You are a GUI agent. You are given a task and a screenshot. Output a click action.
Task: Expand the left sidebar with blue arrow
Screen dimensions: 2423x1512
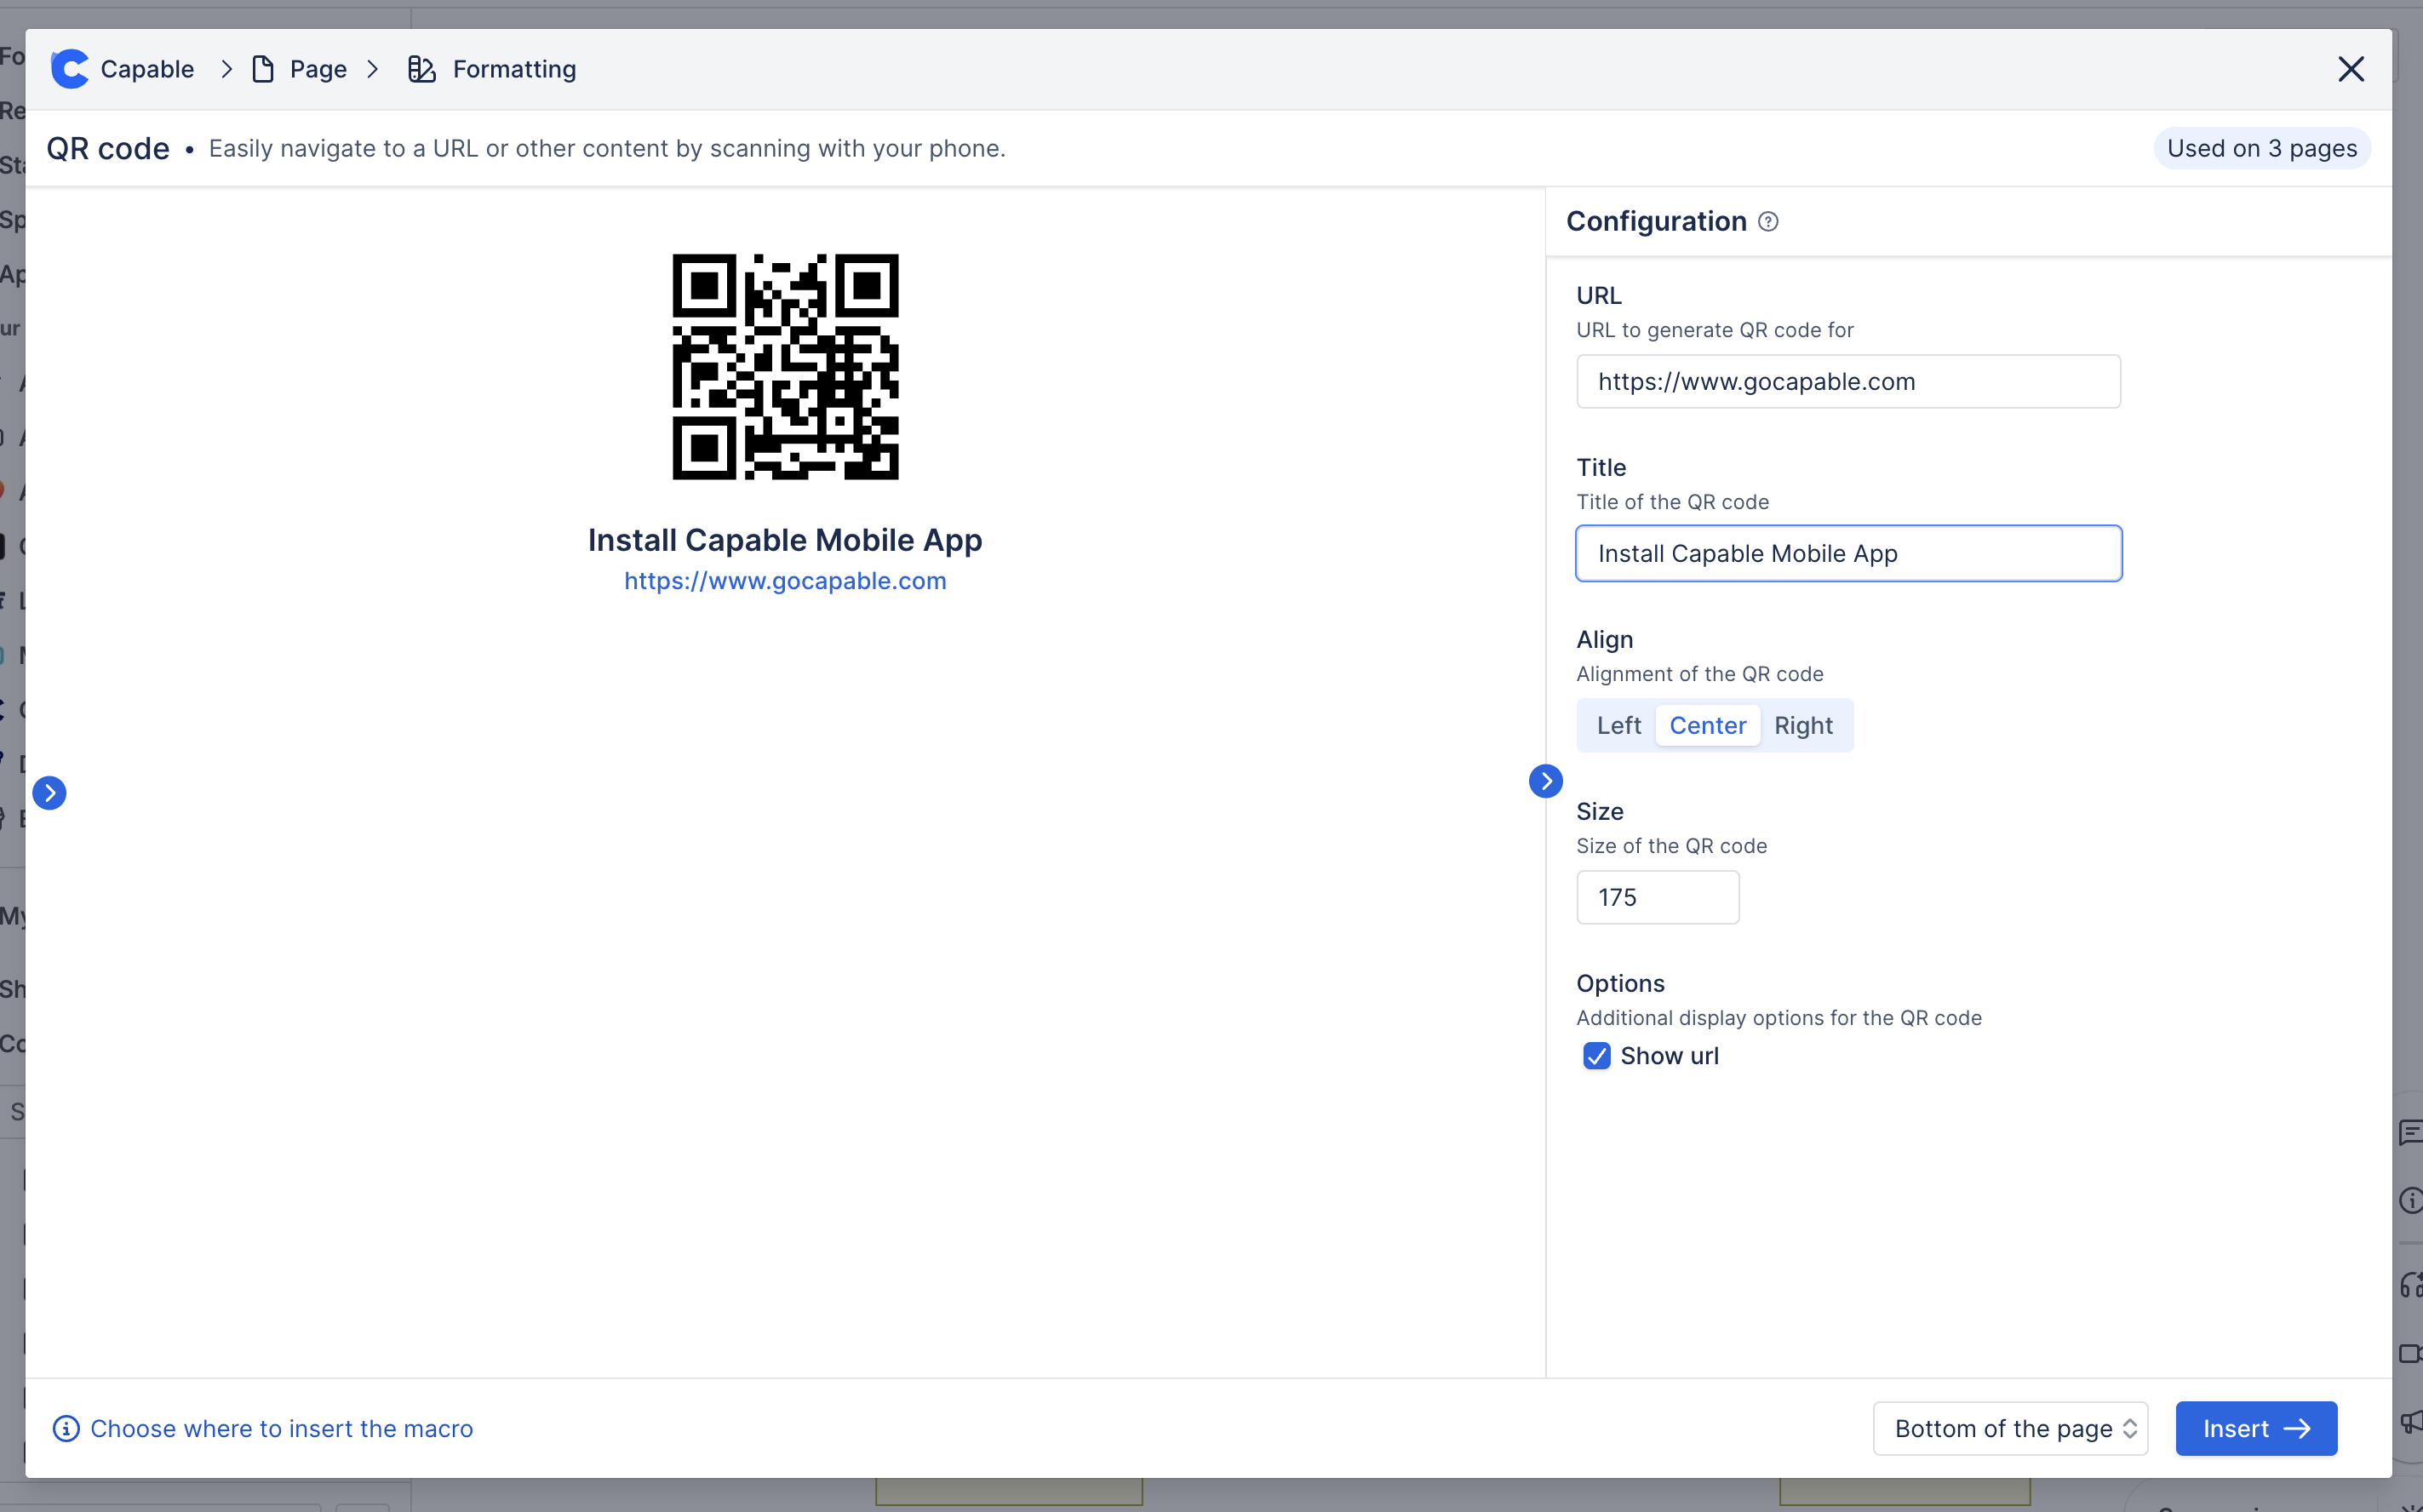(49, 793)
